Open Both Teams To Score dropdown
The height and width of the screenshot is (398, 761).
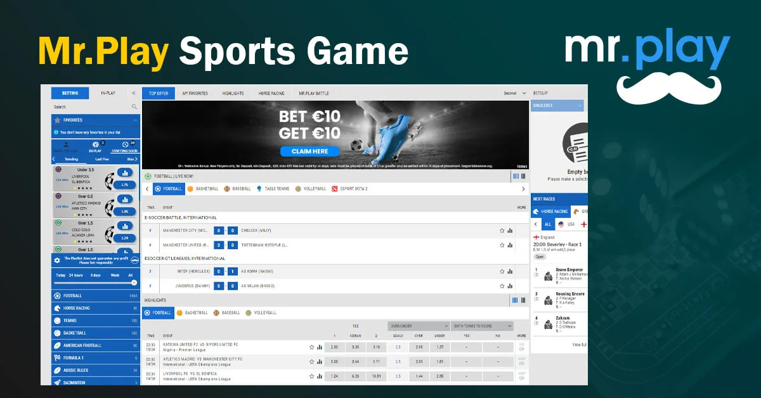tap(482, 326)
